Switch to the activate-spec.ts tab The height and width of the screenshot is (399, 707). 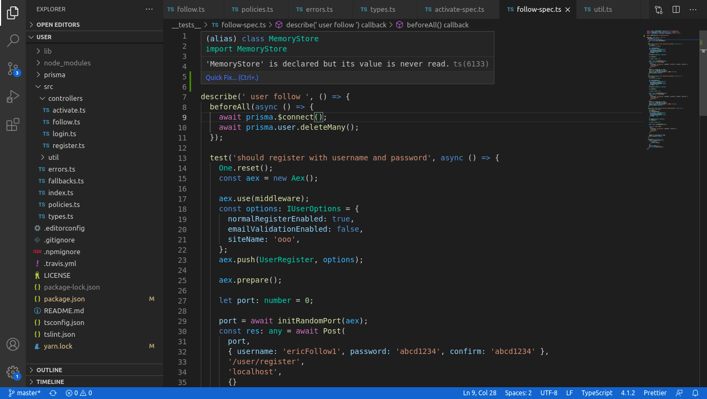[458, 10]
